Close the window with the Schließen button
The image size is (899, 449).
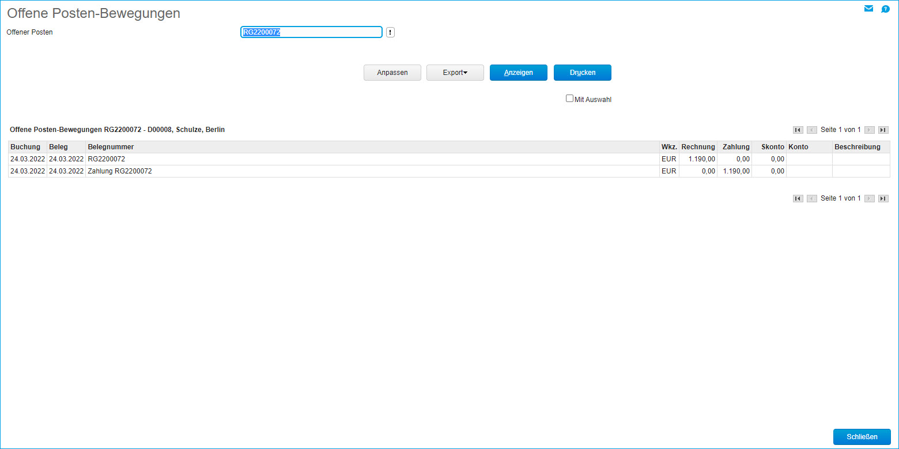[x=862, y=437]
